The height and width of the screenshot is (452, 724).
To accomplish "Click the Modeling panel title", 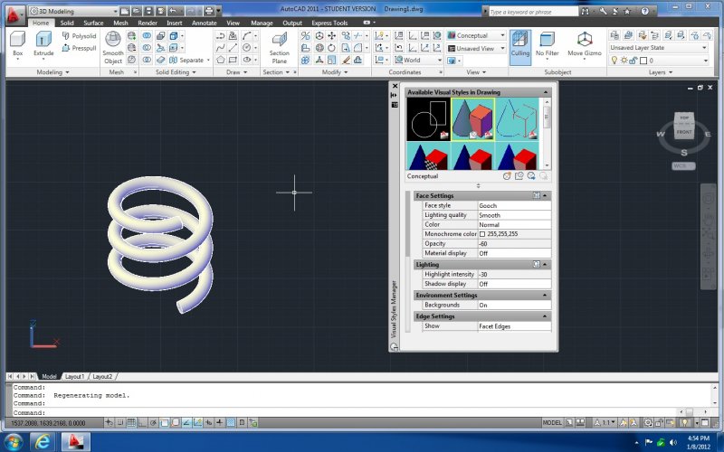I will pos(50,71).
